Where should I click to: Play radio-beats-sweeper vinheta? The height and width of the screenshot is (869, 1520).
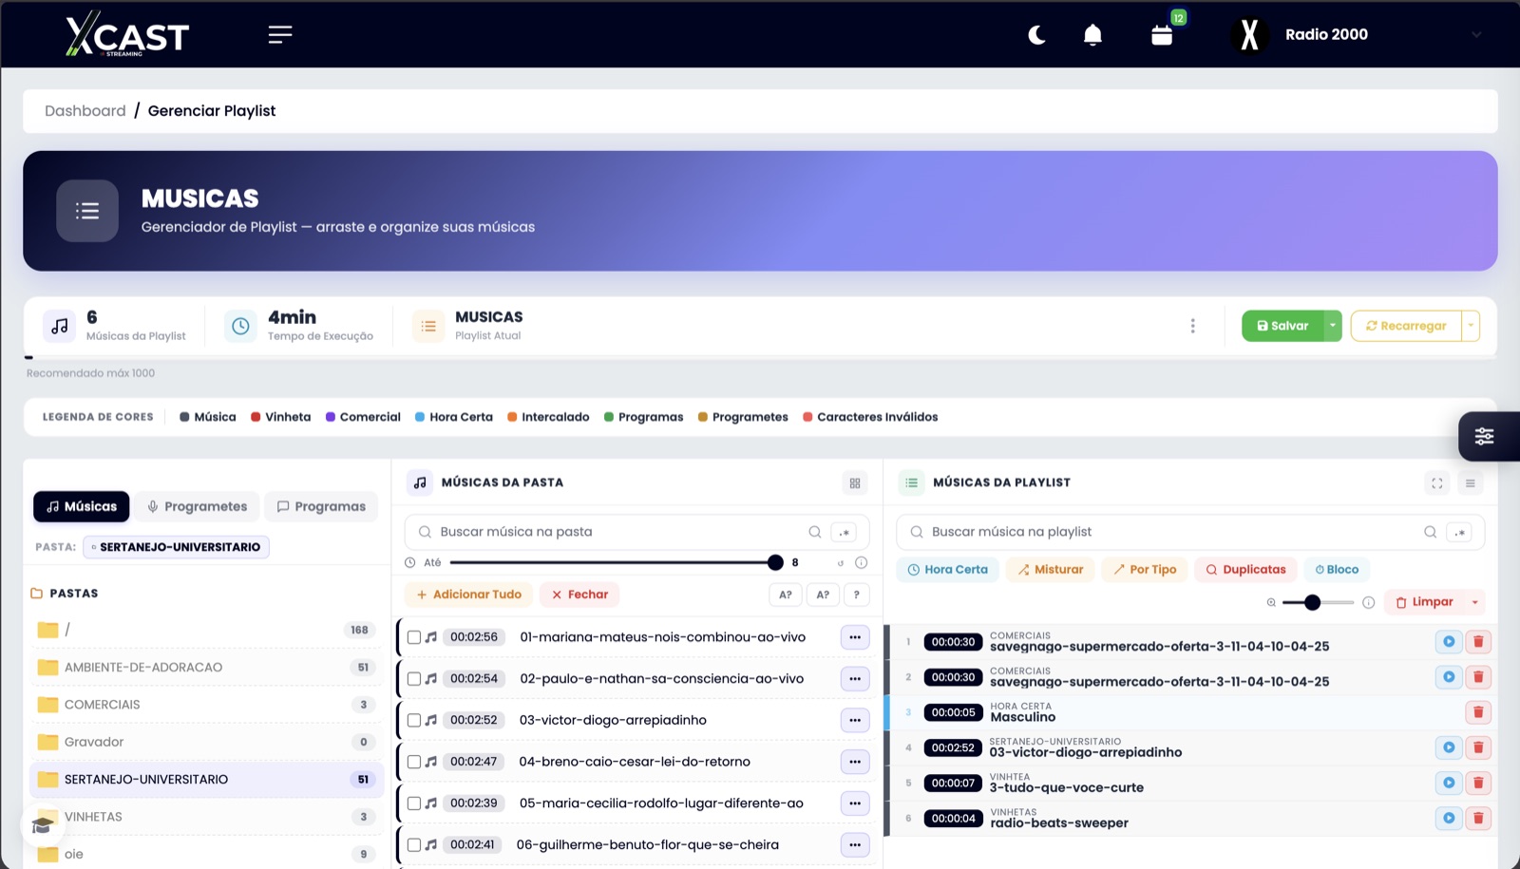(x=1449, y=818)
